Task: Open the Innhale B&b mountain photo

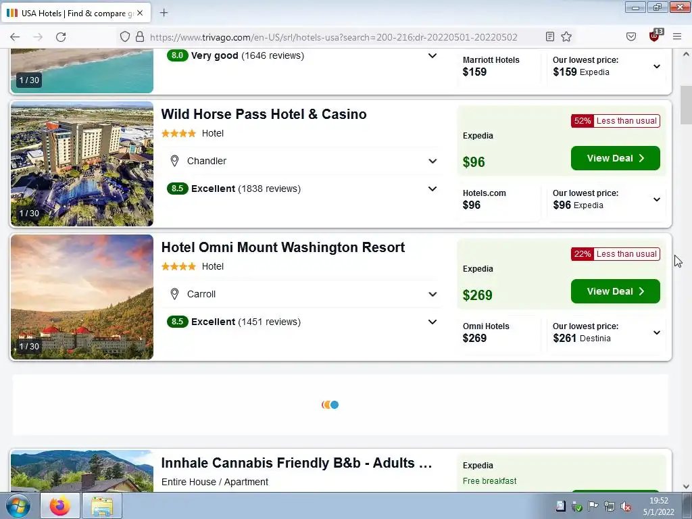Action: pyautogui.click(x=82, y=471)
